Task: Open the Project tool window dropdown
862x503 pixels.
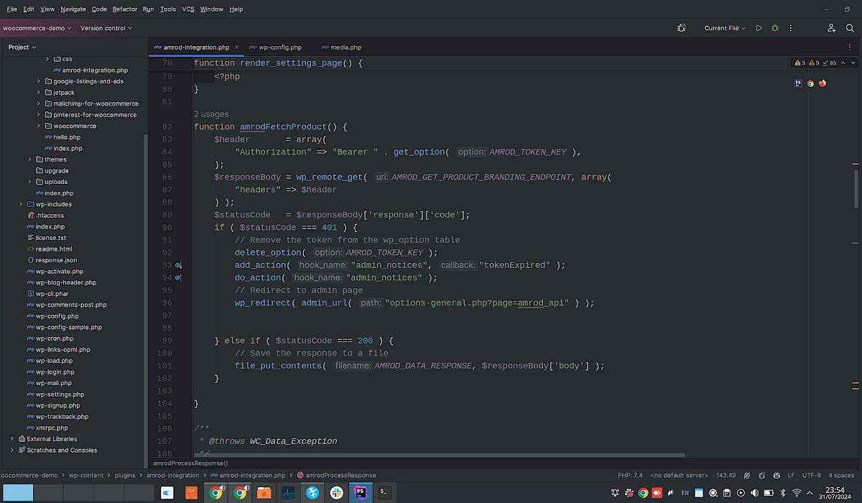Action: (x=22, y=47)
